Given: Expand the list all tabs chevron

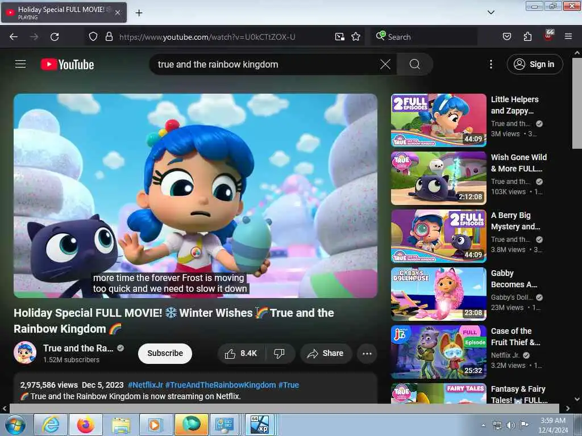Looking at the screenshot, I should tap(490, 12).
